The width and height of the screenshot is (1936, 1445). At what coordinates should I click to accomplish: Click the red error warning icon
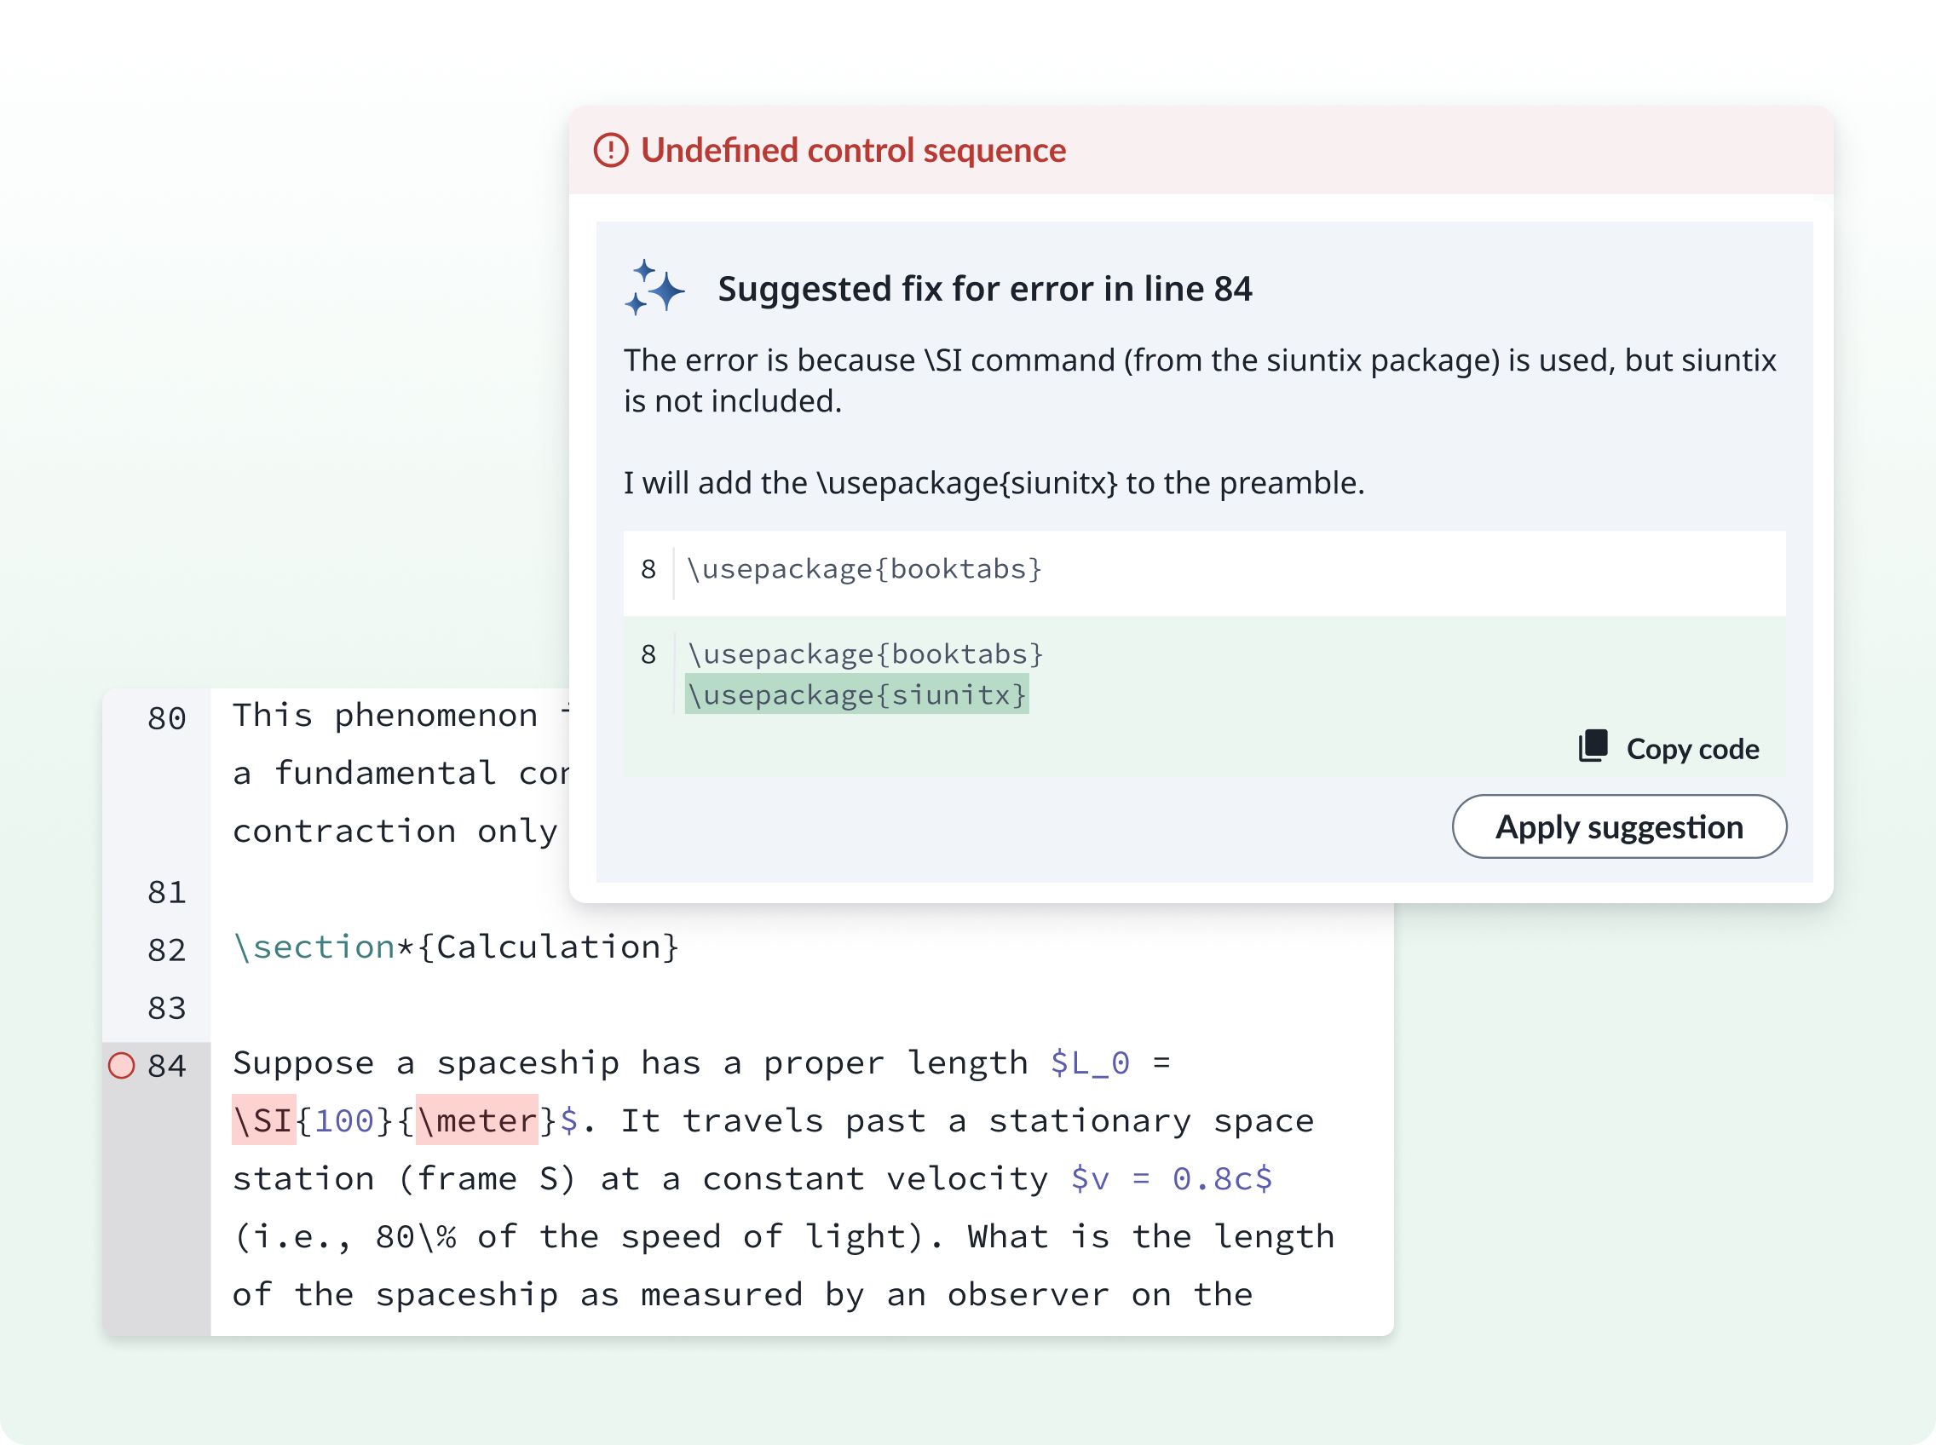[611, 151]
